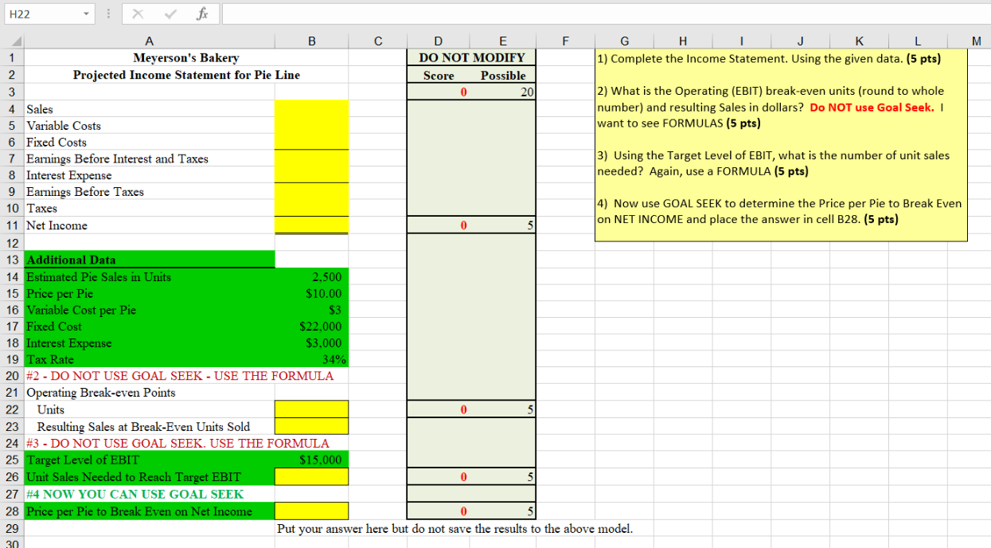Viewport: 991px width, 548px height.
Task: Open the Name Box dropdown arrow
Action: click(x=86, y=13)
